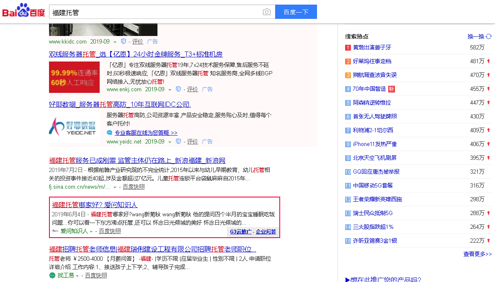The image size is (495, 282).
Task: Click the server room image thumbnail
Action: [x=103, y=30]
